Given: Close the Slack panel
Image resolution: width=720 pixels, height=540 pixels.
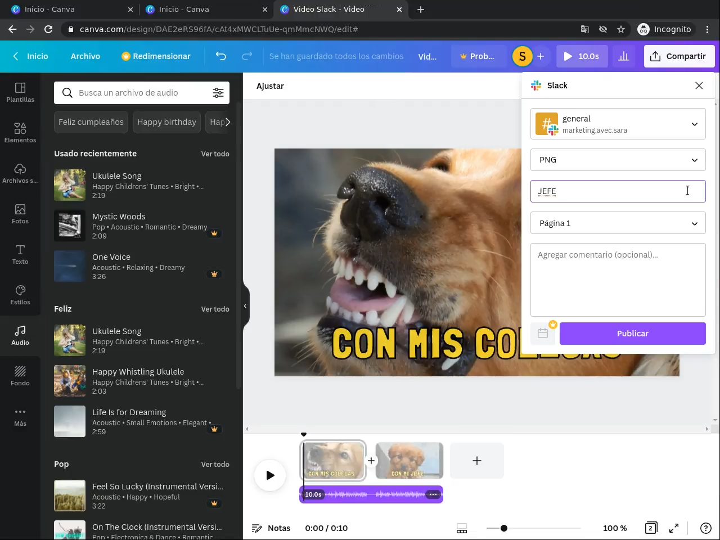Looking at the screenshot, I should [699, 85].
